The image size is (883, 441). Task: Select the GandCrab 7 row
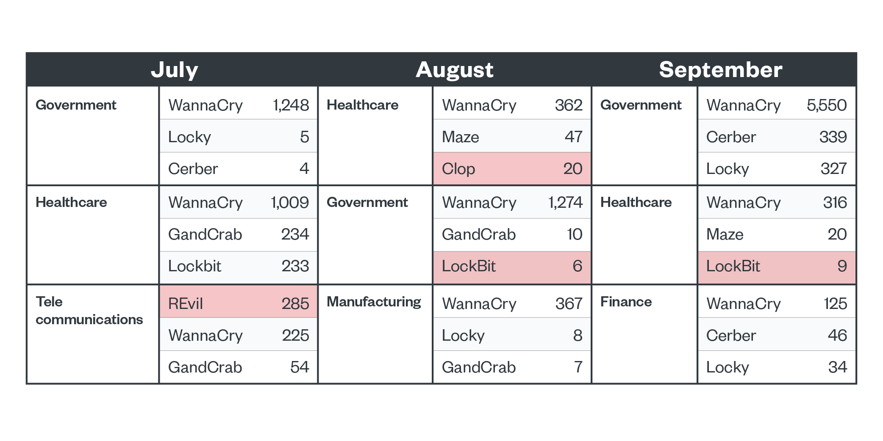tap(512, 367)
